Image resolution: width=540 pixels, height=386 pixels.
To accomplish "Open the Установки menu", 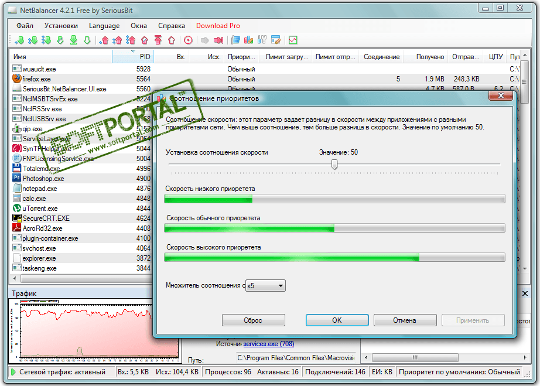I will click(x=61, y=26).
